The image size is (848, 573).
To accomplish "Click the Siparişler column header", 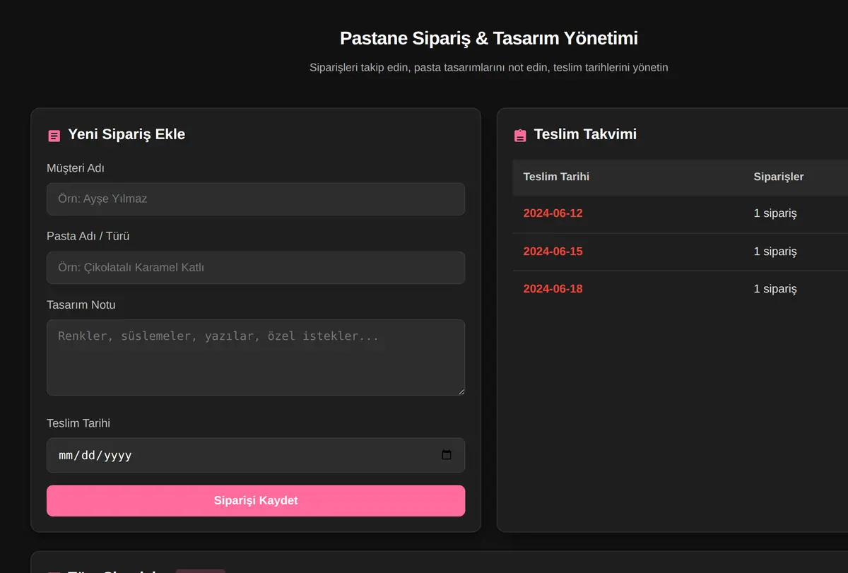I will [779, 177].
